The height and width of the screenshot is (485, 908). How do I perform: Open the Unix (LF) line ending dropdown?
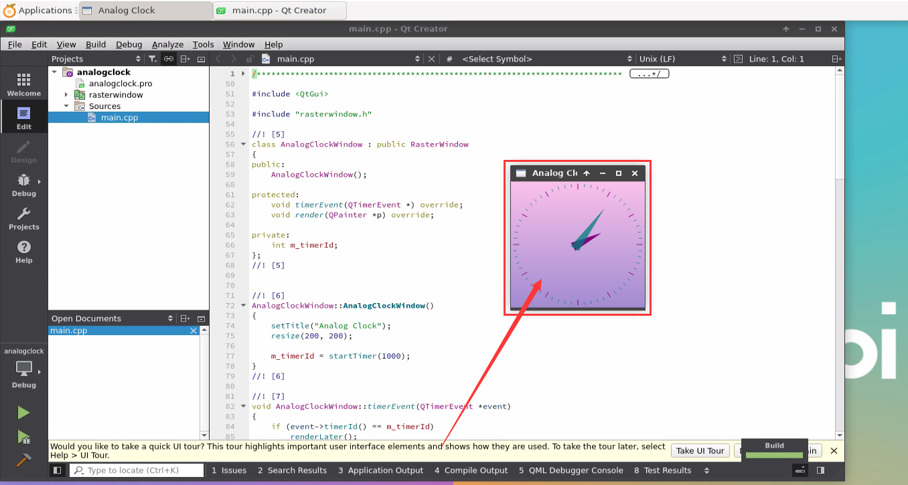pos(680,59)
